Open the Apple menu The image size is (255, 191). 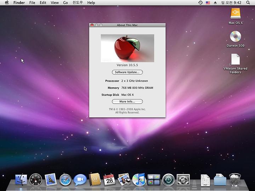[x=7, y=2]
